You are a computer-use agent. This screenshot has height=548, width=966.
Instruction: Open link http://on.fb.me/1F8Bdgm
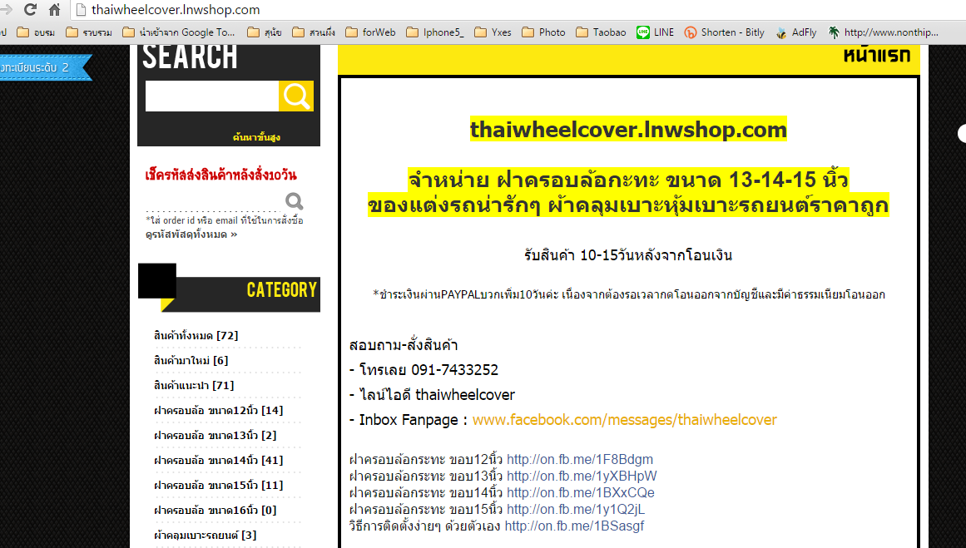580,459
